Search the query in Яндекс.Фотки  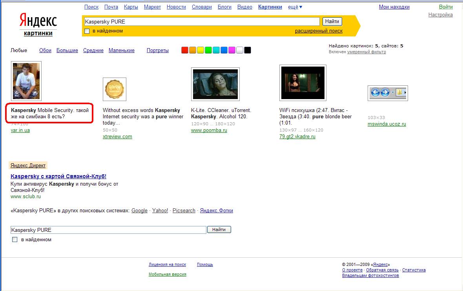coord(217,210)
